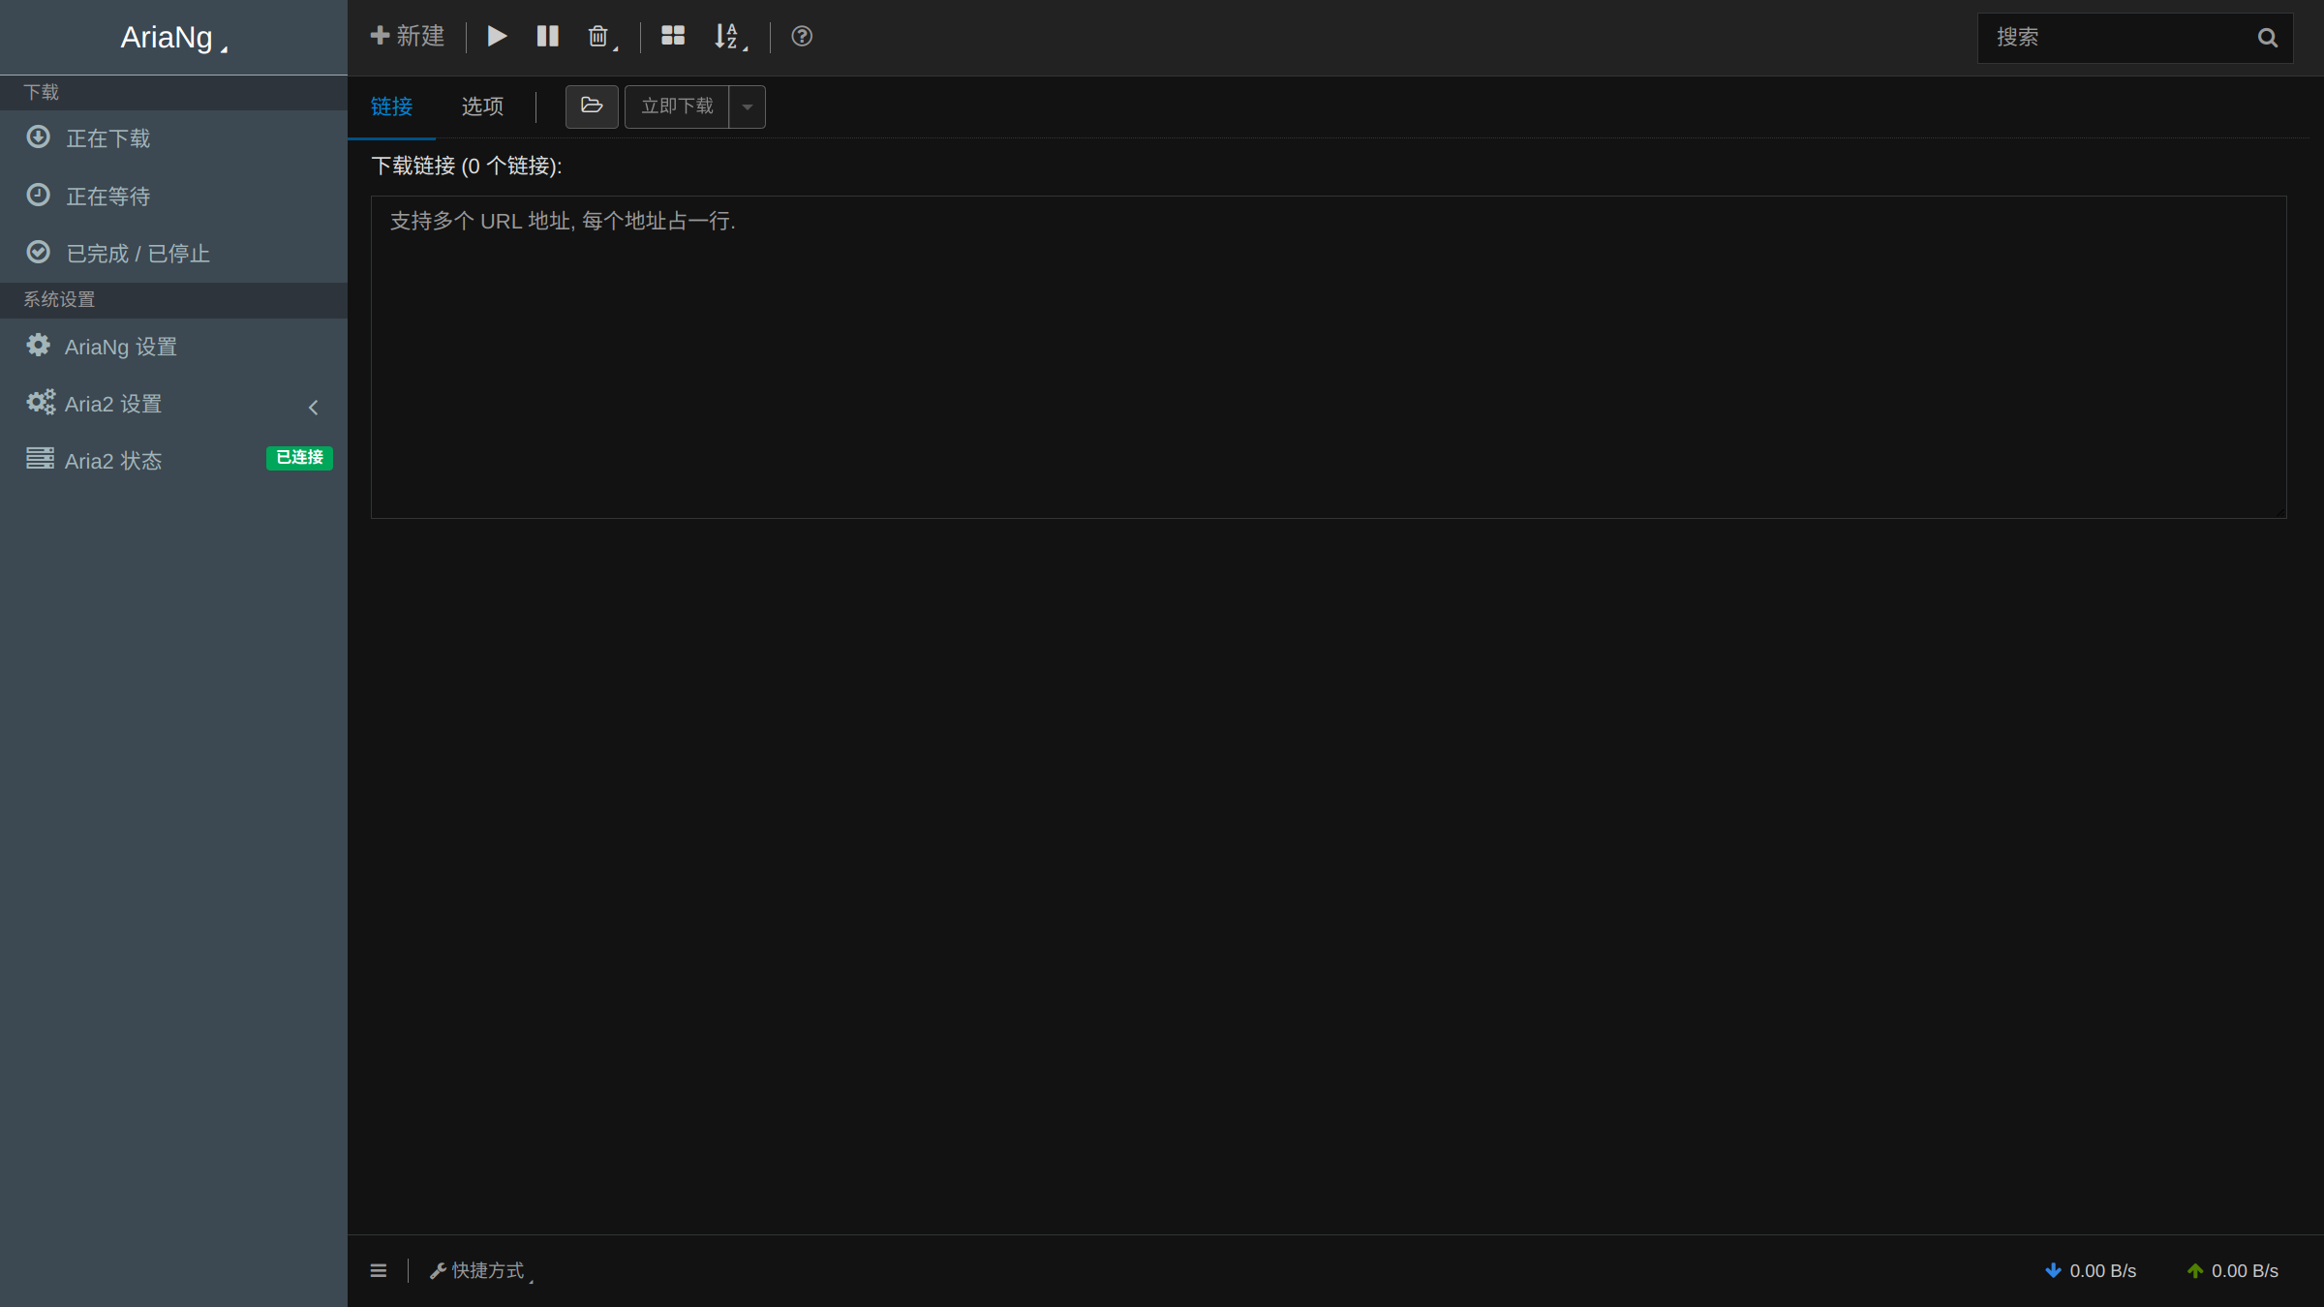This screenshot has width=2324, height=1307.
Task: Select the 链接 tab
Action: click(x=391, y=106)
